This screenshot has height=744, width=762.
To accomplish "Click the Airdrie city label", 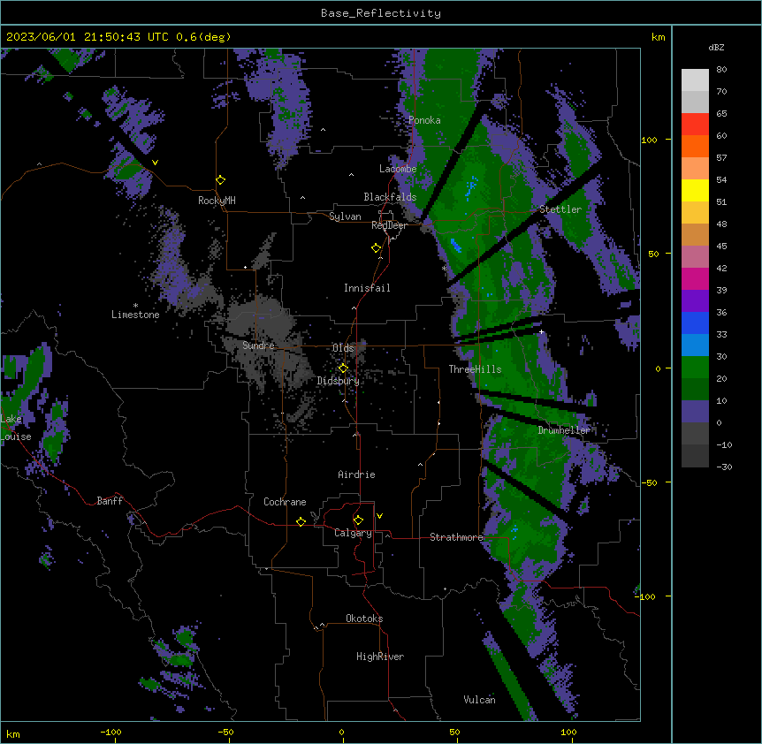I will (356, 474).
